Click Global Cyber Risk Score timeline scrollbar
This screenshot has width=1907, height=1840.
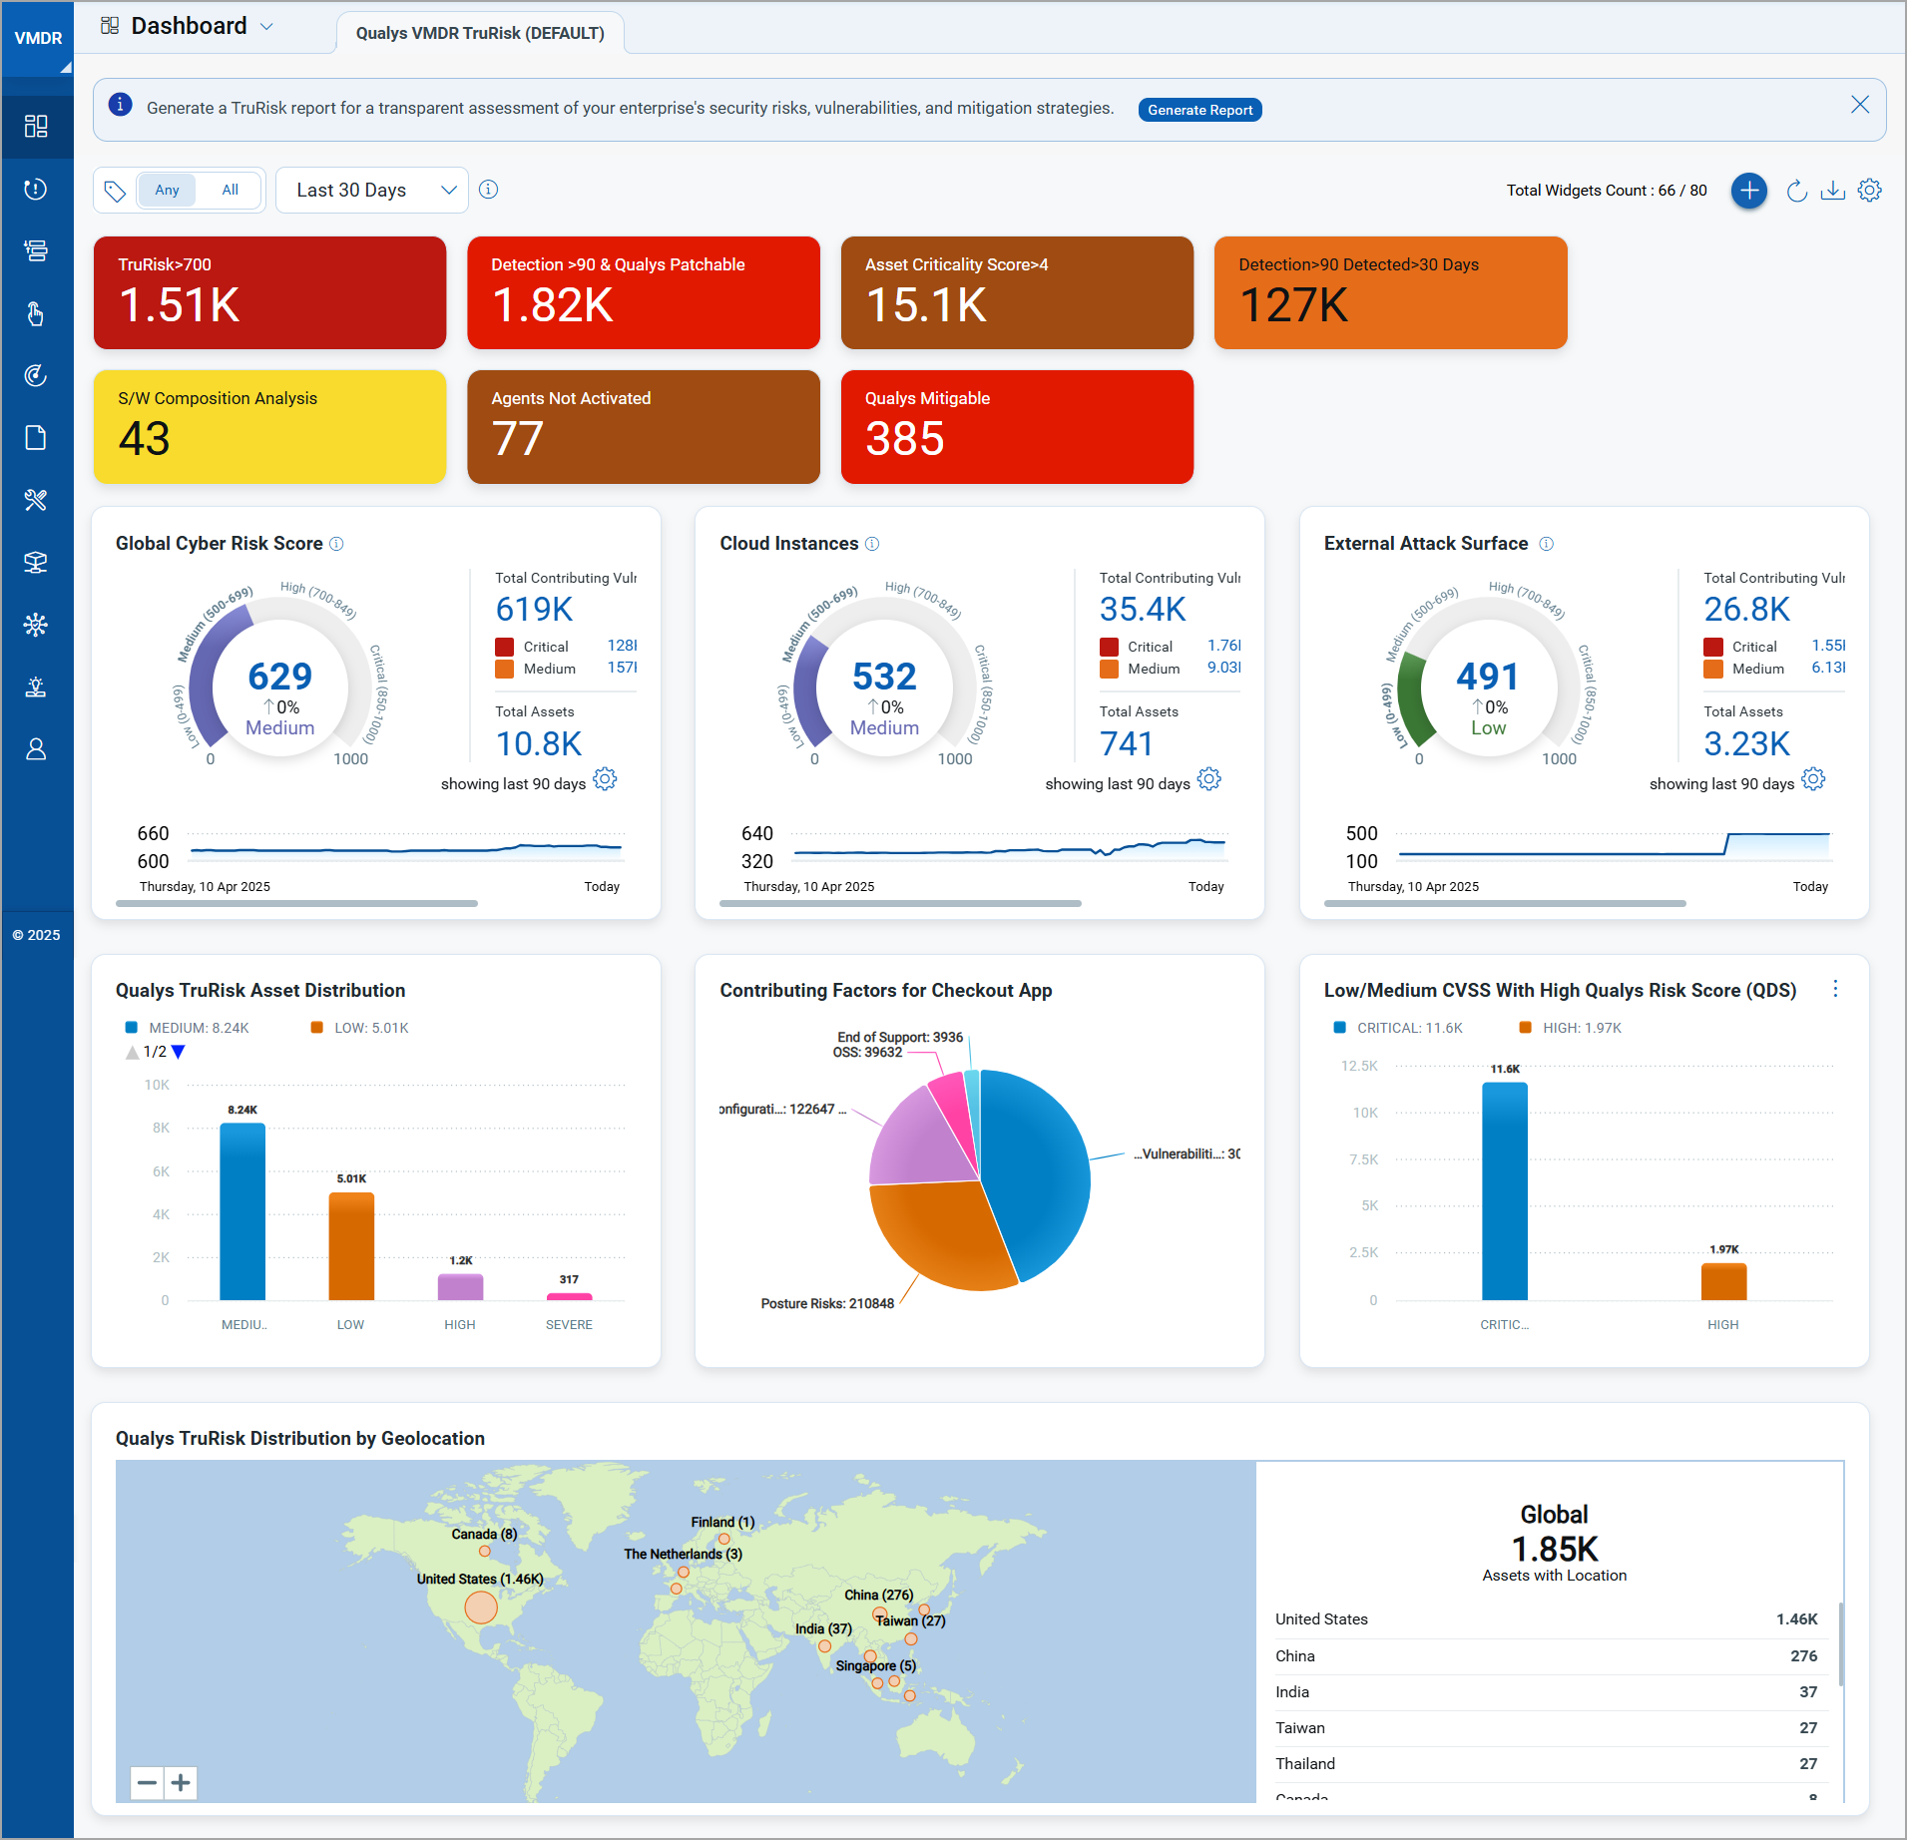pyautogui.click(x=296, y=903)
